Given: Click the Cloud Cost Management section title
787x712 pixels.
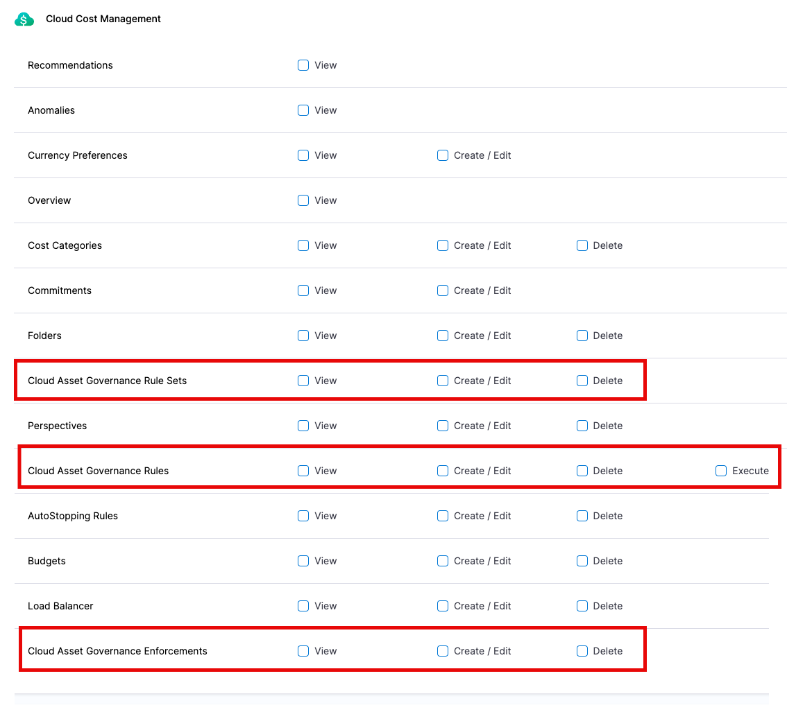Looking at the screenshot, I should [103, 19].
